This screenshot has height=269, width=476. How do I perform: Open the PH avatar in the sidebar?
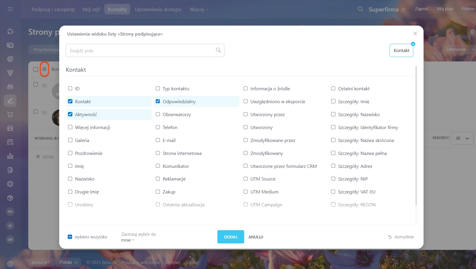[x=10, y=212]
